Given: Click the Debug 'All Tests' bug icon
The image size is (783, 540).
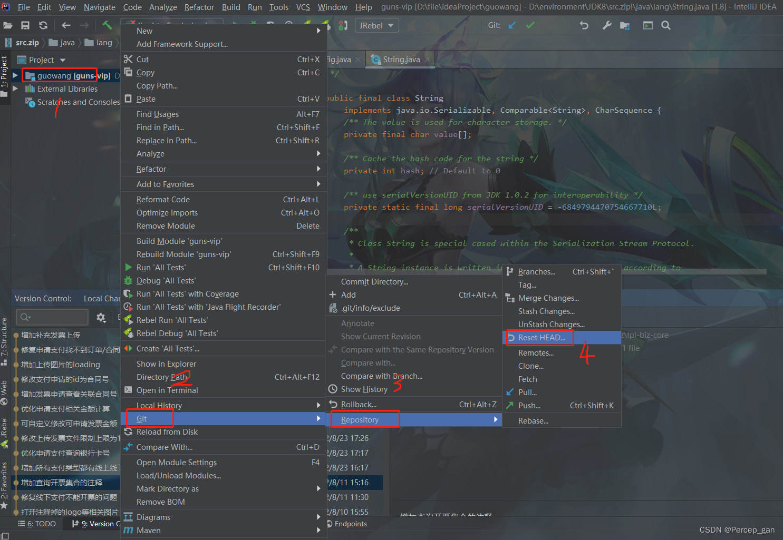Looking at the screenshot, I should (x=128, y=280).
